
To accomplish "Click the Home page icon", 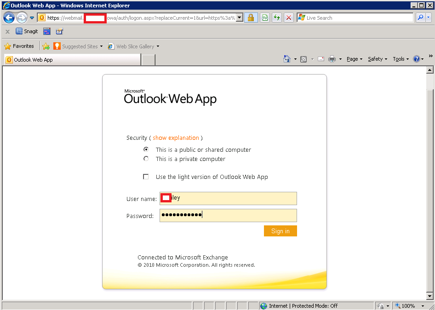I will [x=287, y=59].
